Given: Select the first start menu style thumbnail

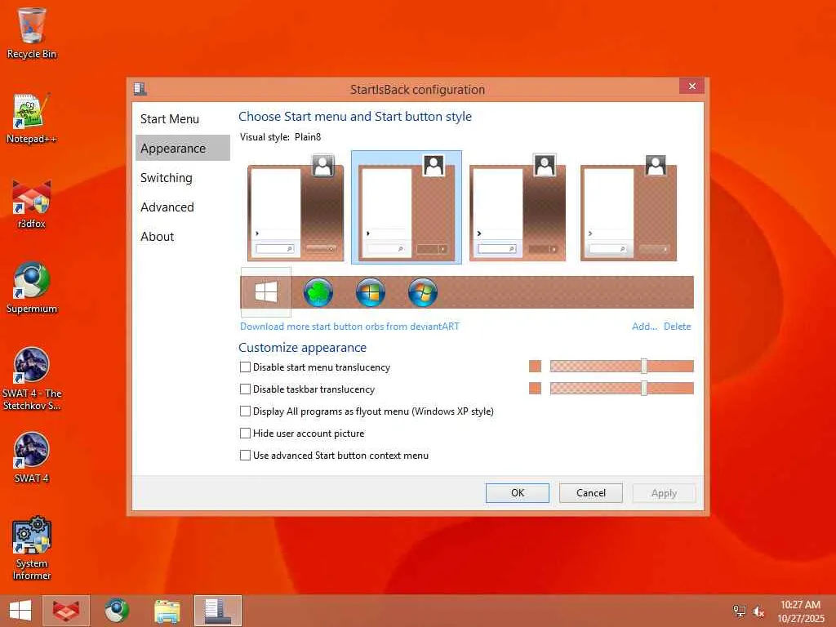Looking at the screenshot, I should point(296,207).
